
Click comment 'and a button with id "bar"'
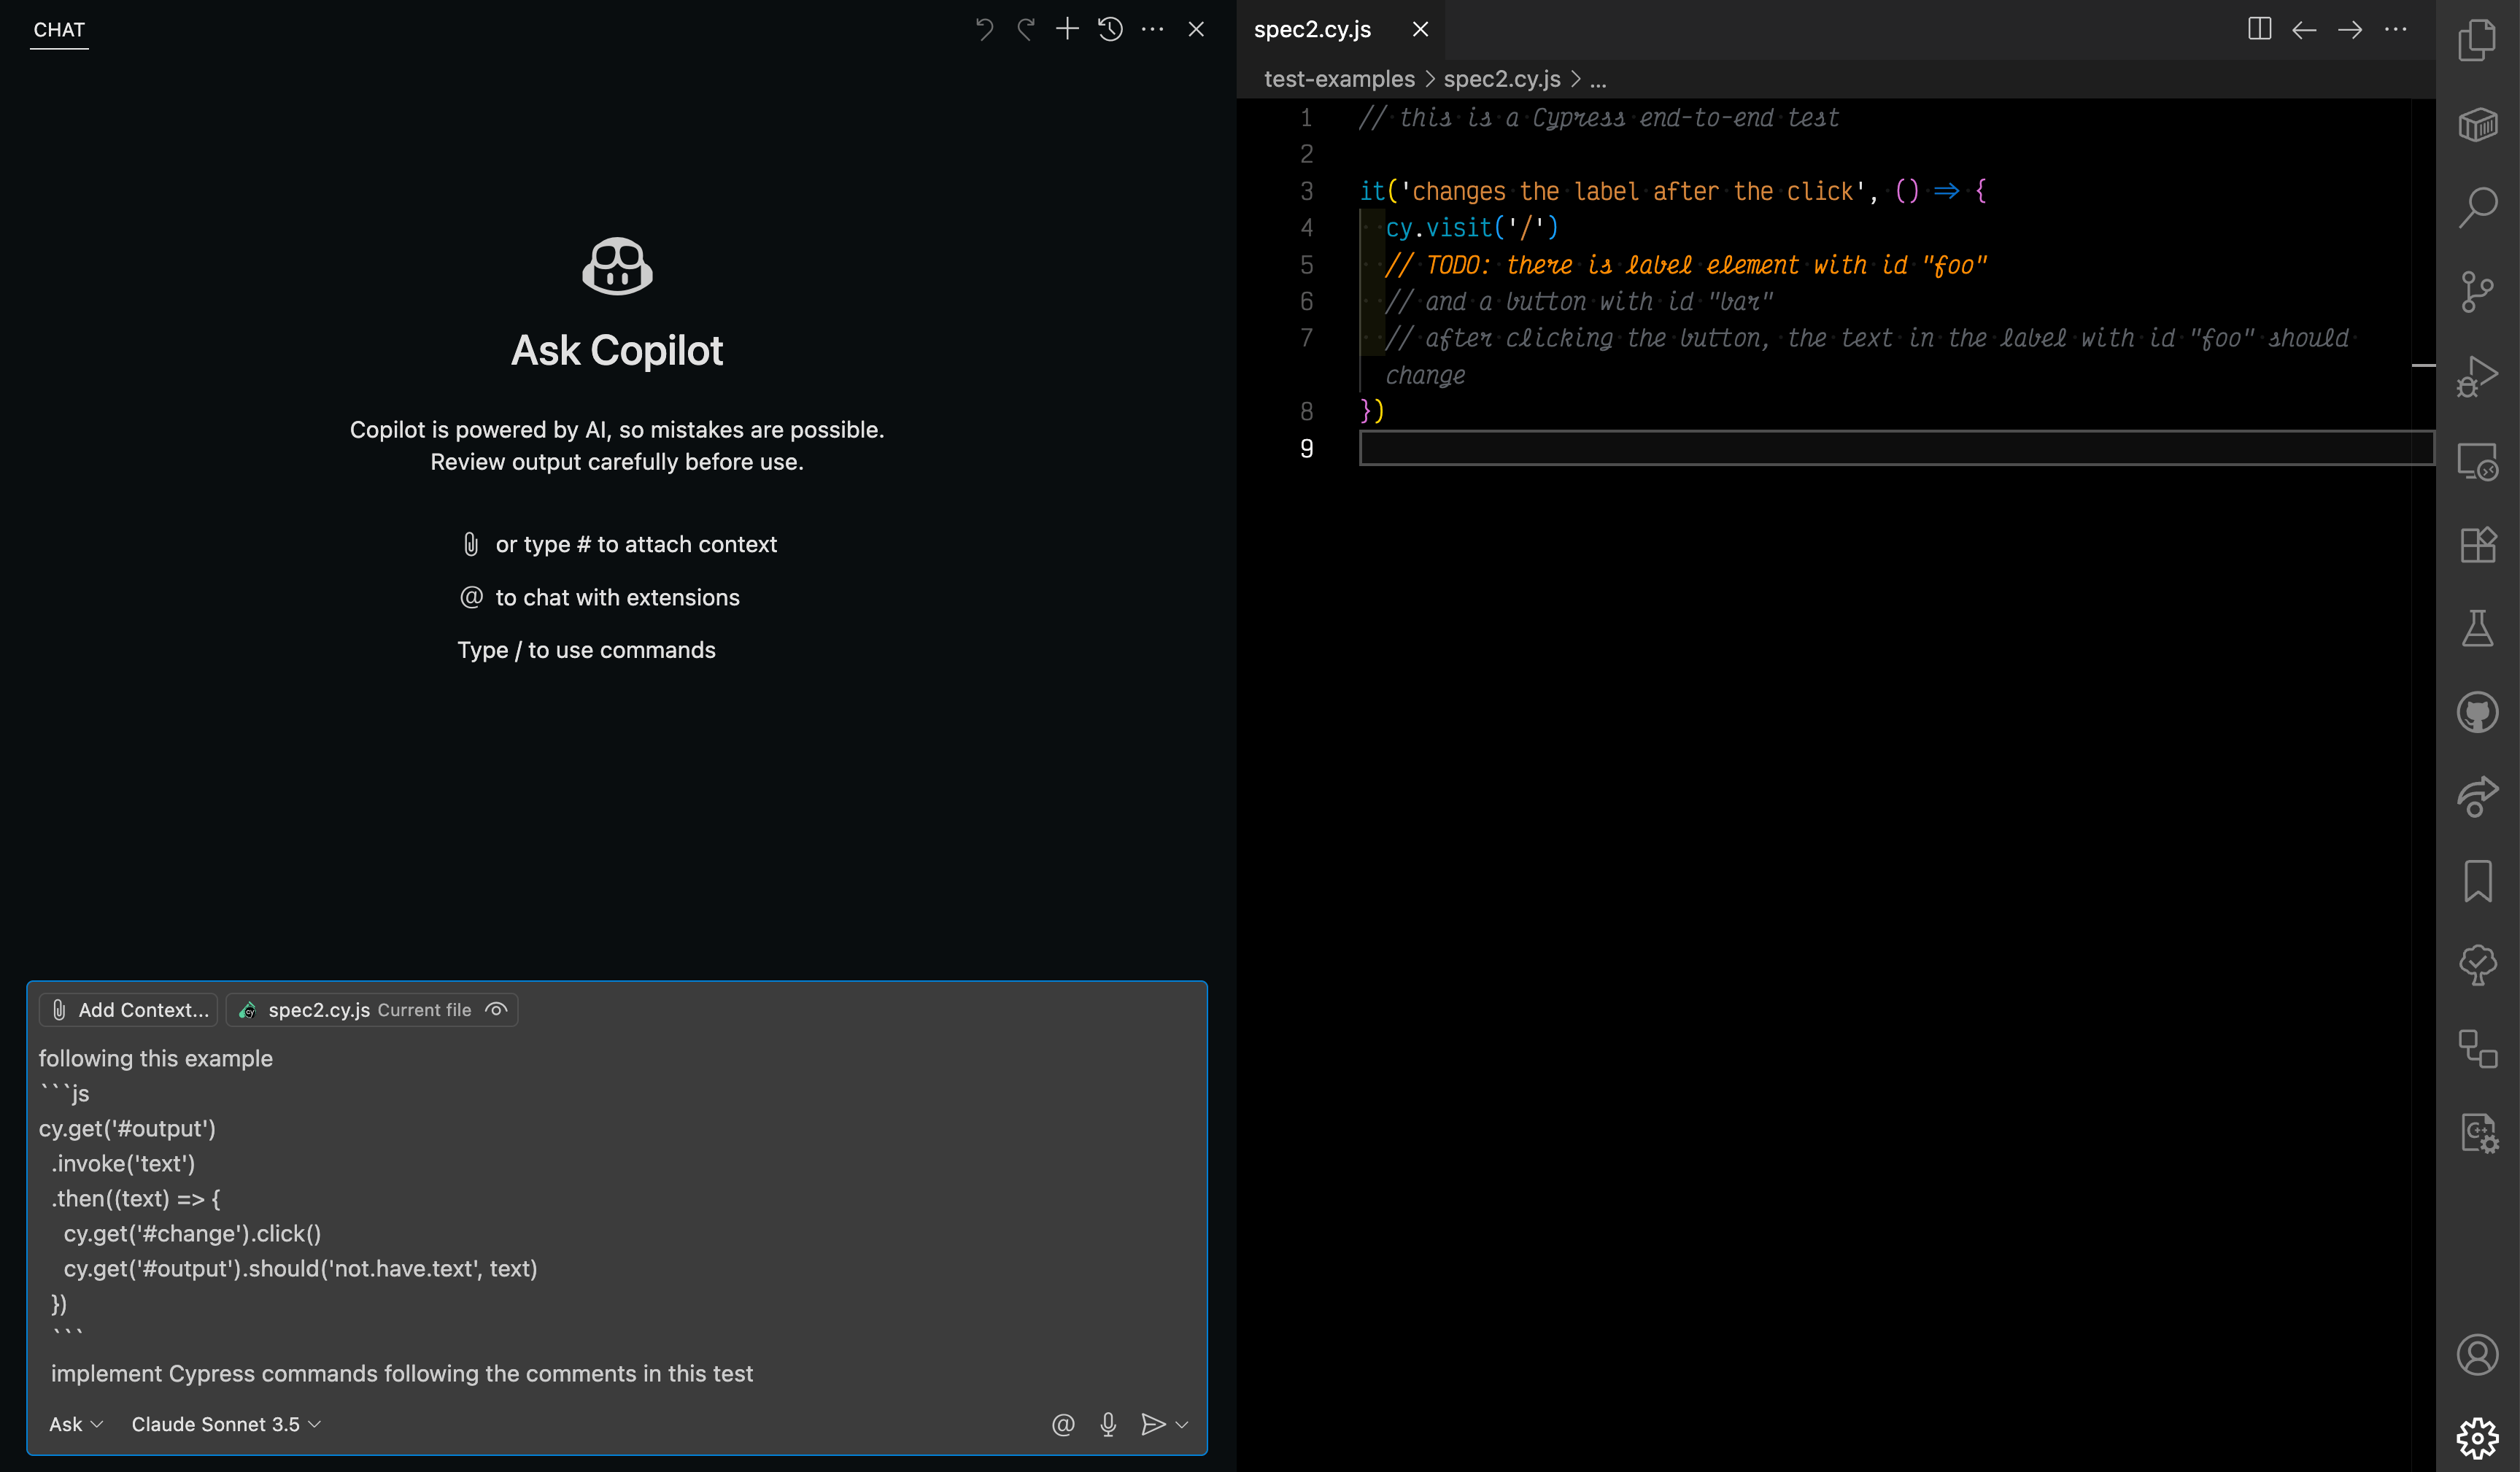1579,302
